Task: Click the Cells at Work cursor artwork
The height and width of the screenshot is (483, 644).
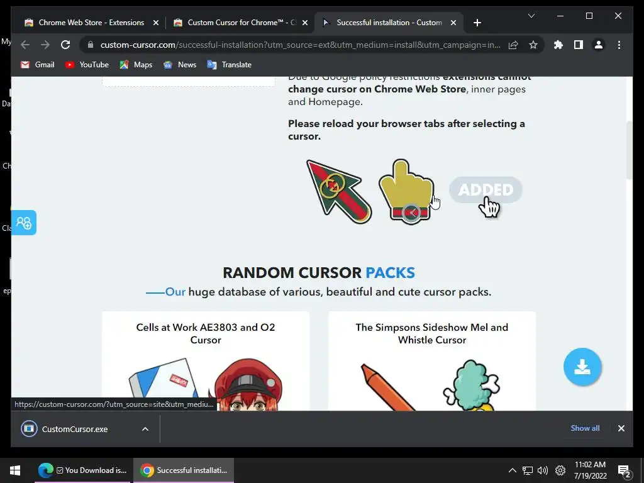Action: (206, 384)
